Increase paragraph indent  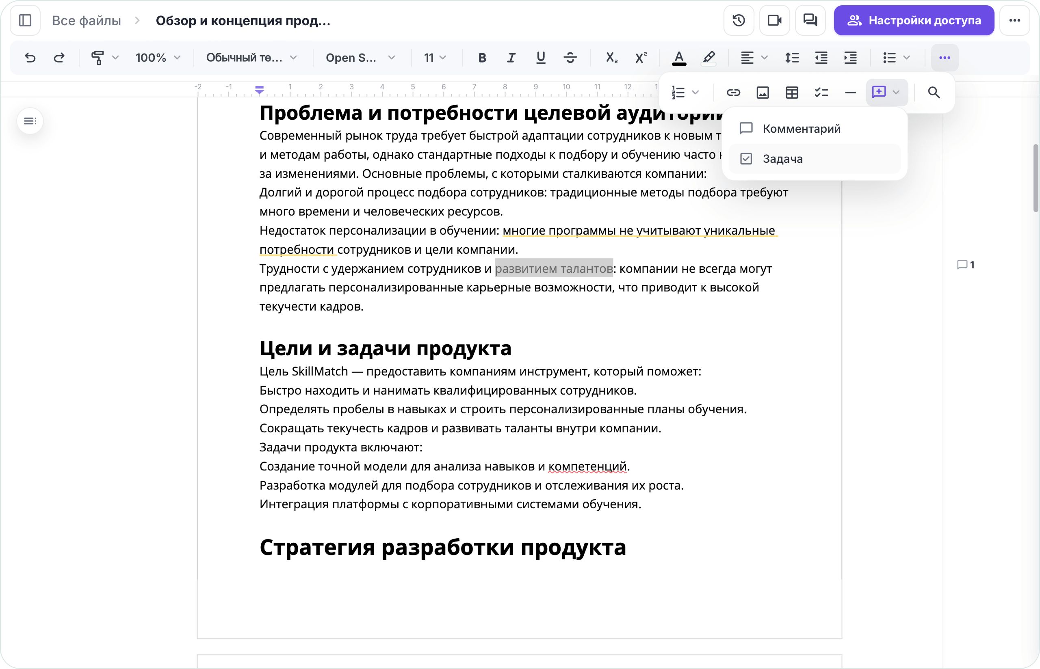coord(850,57)
